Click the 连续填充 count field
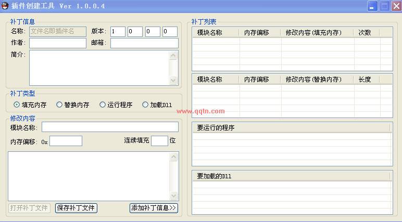Image resolution: width=402 pixels, height=222 pixels. [159, 141]
